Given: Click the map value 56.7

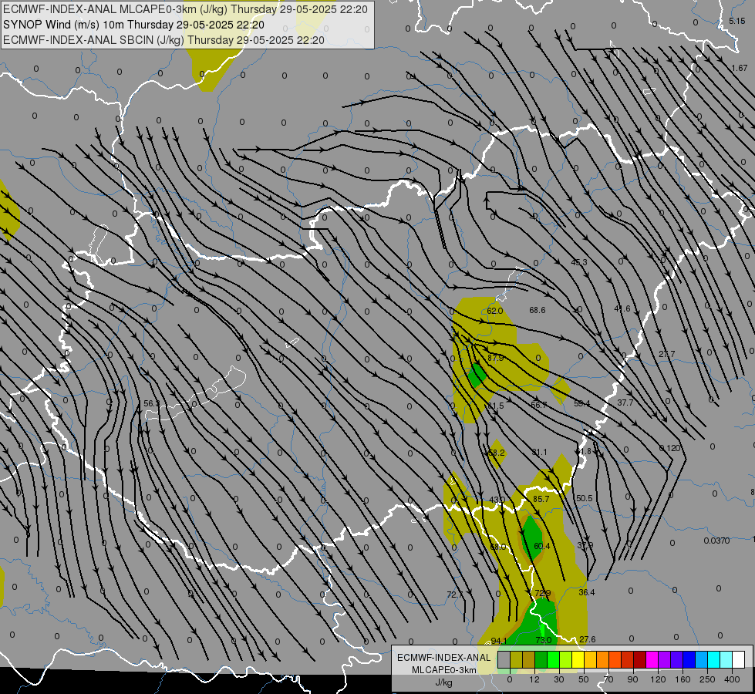Looking at the screenshot, I should [539, 405].
